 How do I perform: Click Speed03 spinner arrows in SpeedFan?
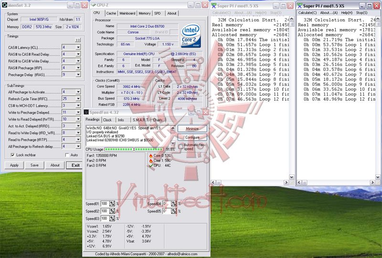click(x=112, y=219)
